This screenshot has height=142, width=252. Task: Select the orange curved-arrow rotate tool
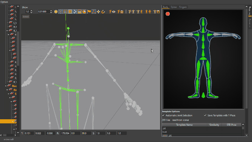103,12
